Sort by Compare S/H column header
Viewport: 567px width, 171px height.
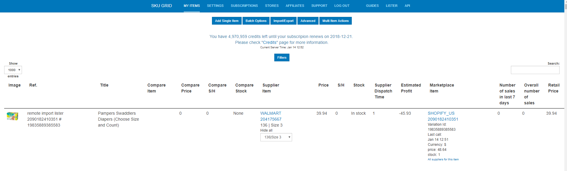pyautogui.click(x=217, y=88)
